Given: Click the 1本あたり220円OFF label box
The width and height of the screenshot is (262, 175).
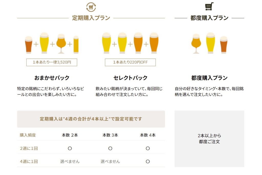Looking at the screenshot, I should [130, 62].
